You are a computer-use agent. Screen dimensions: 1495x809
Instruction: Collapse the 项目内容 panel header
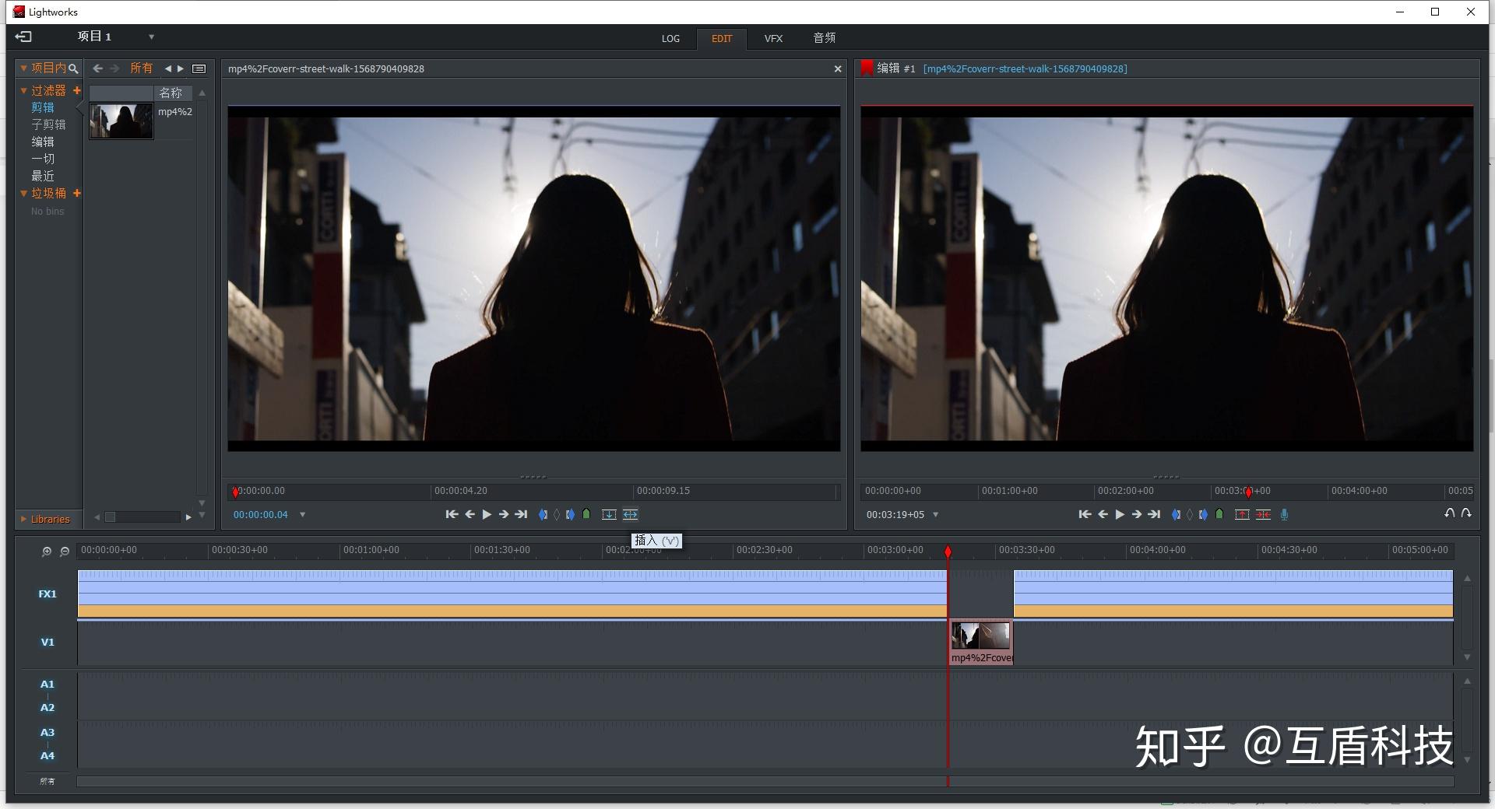[23, 68]
